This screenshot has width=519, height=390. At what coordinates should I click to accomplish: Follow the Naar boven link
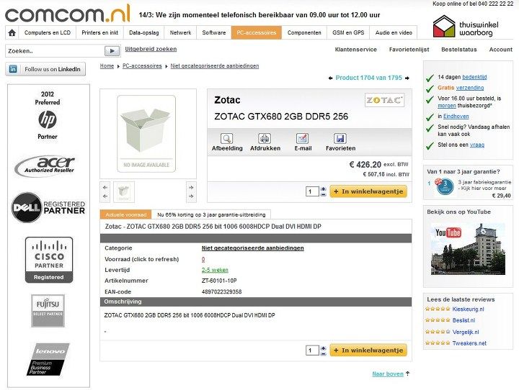tap(388, 373)
